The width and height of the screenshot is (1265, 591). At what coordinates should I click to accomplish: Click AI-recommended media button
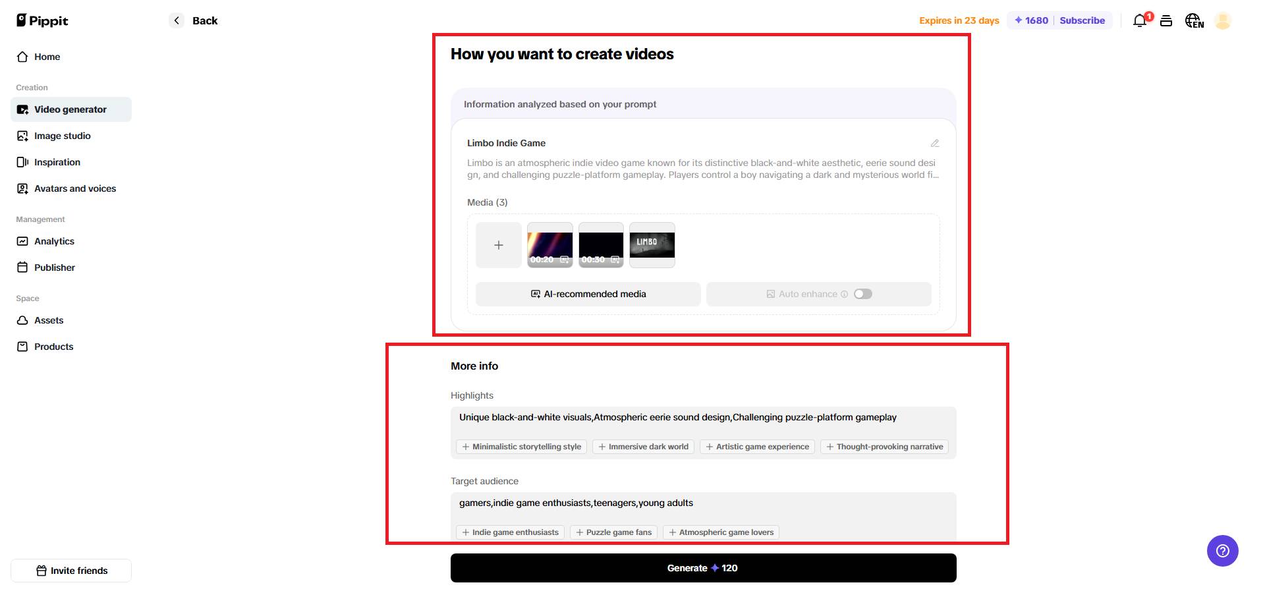[588, 294]
